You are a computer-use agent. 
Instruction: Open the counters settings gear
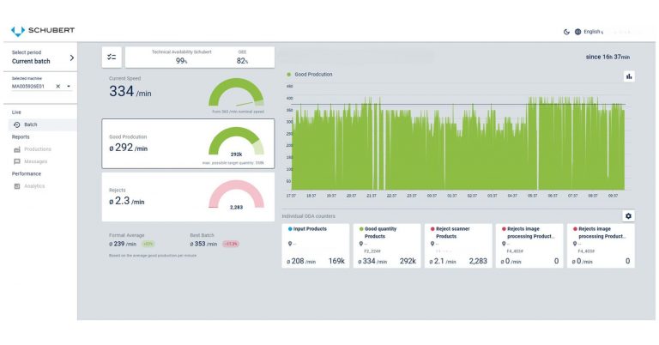click(628, 216)
